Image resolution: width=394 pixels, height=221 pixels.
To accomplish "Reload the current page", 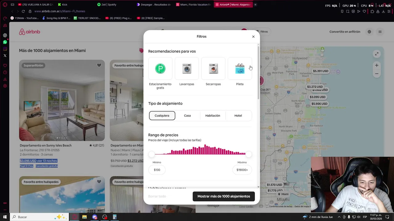I will coord(23,11).
